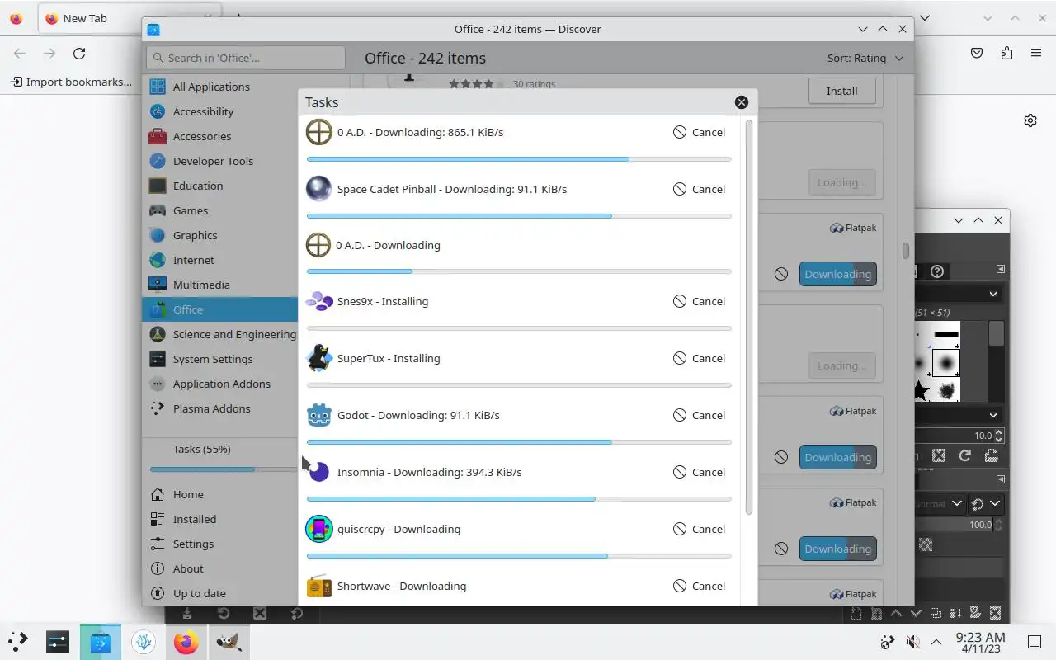Image resolution: width=1056 pixels, height=660 pixels.
Task: Click the GIMP help question-mark icon
Action: (x=937, y=271)
